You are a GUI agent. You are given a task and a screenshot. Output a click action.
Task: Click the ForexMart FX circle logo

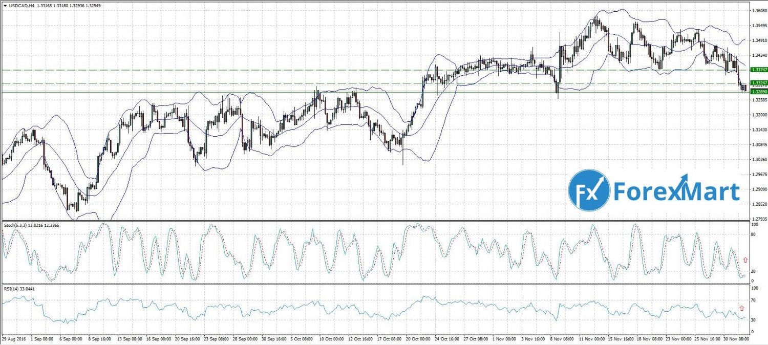tap(589, 190)
